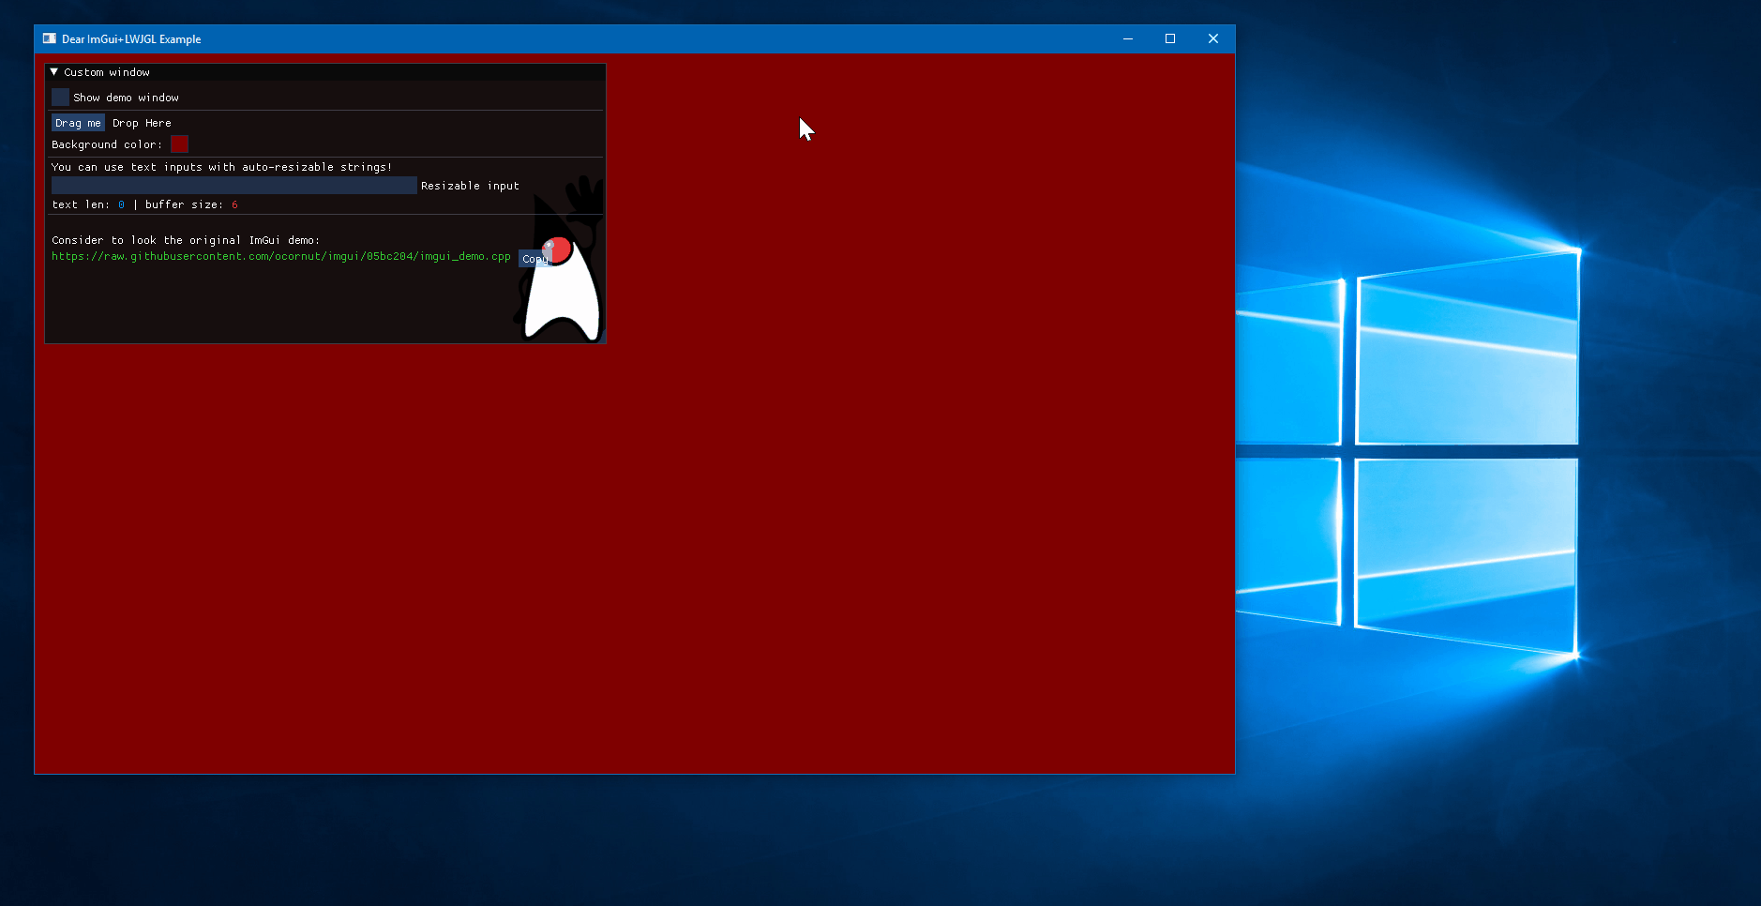Click the auto-resizable strings description text

pyautogui.click(x=221, y=167)
